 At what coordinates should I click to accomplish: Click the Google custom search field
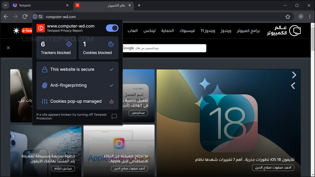click(x=164, y=48)
